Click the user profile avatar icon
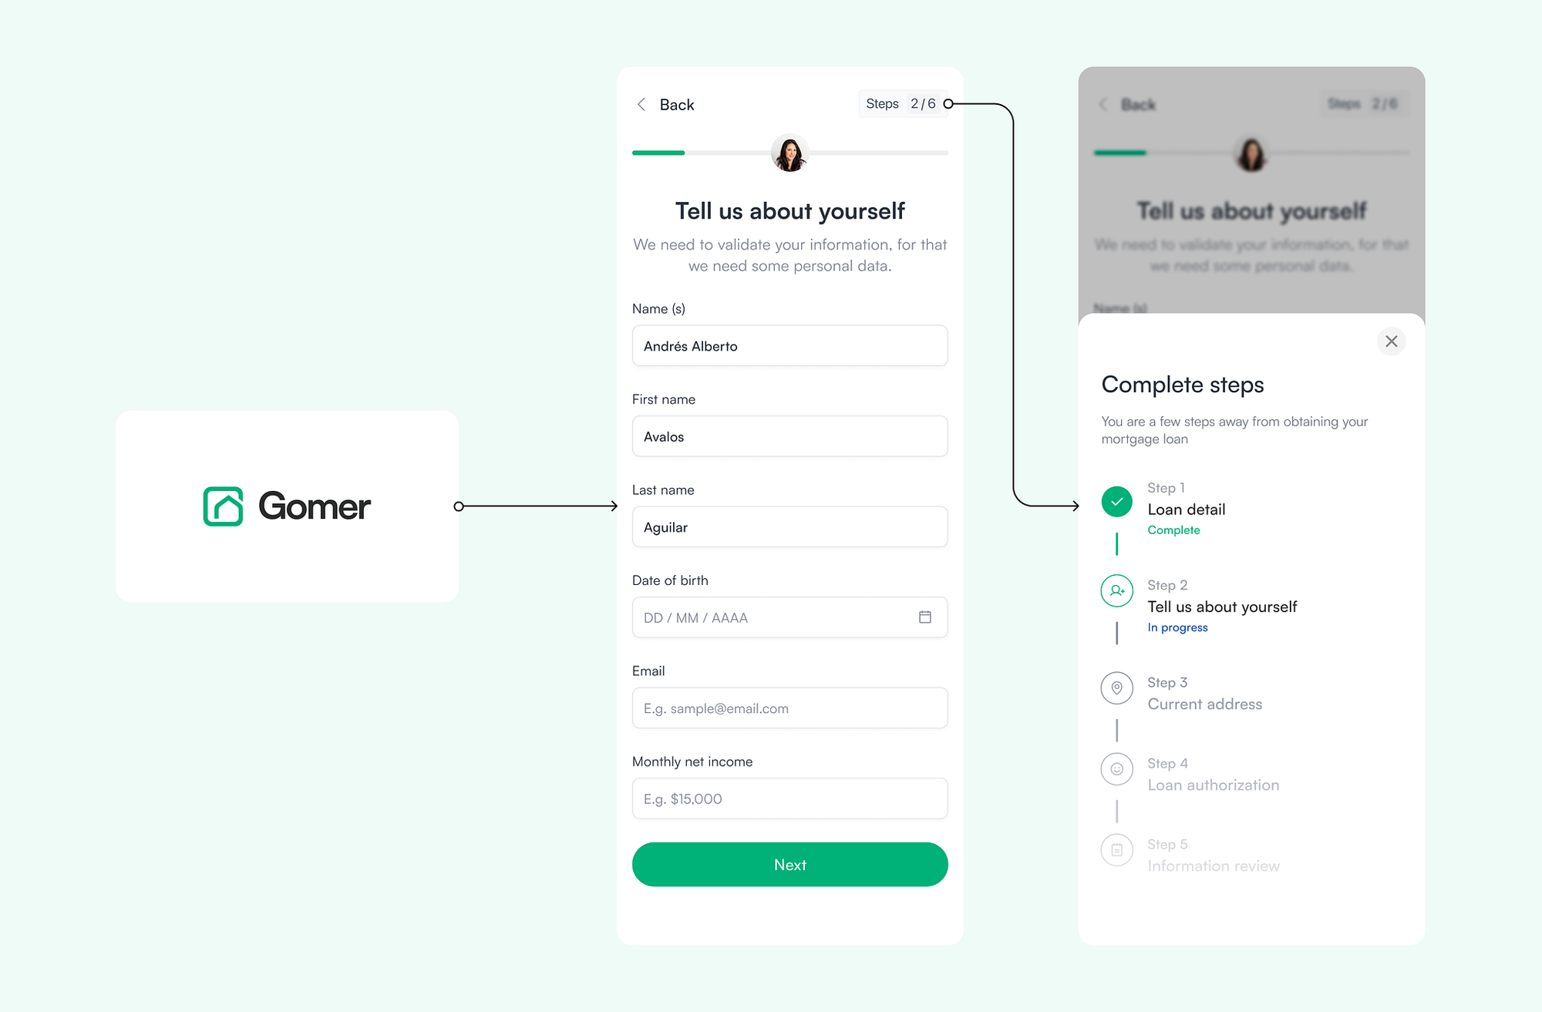 click(789, 155)
